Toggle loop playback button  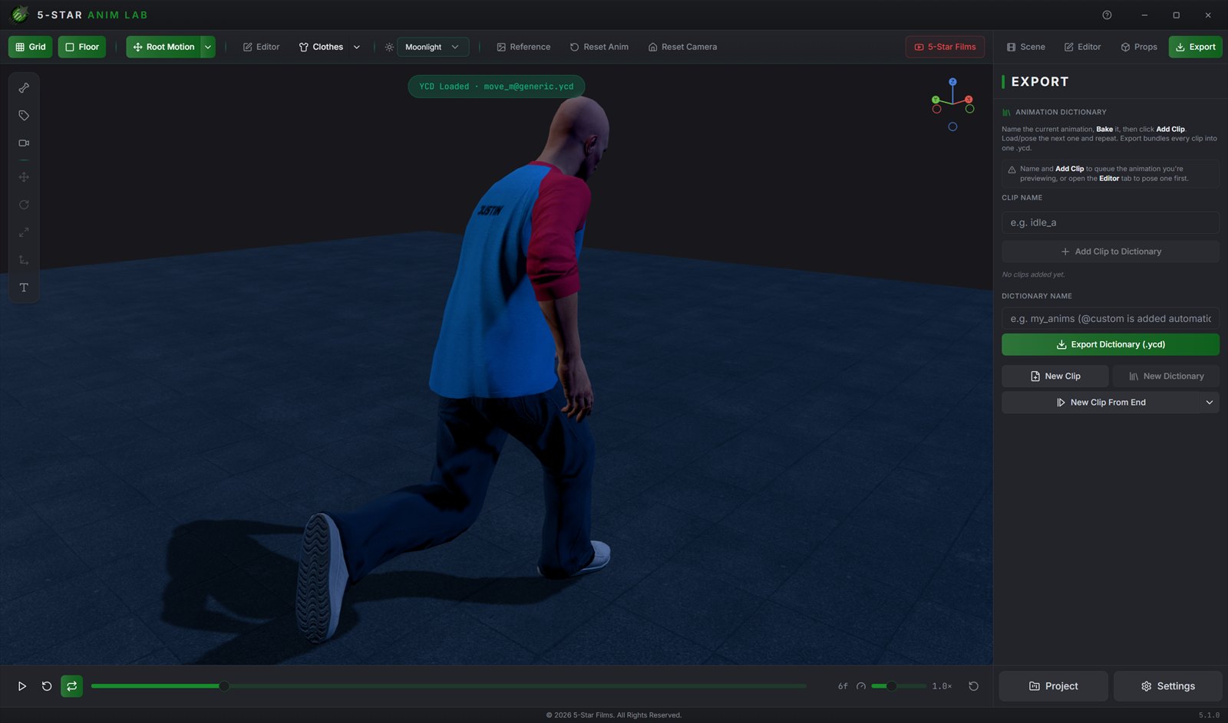click(71, 686)
